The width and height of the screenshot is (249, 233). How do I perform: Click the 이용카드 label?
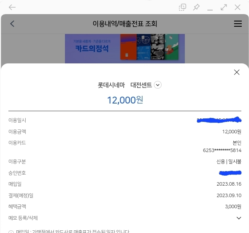[x=17, y=143]
